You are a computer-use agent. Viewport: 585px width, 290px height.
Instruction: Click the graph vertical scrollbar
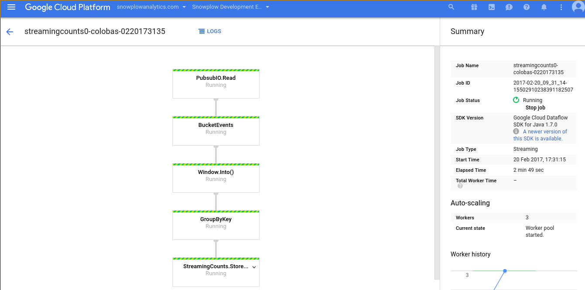click(437, 163)
